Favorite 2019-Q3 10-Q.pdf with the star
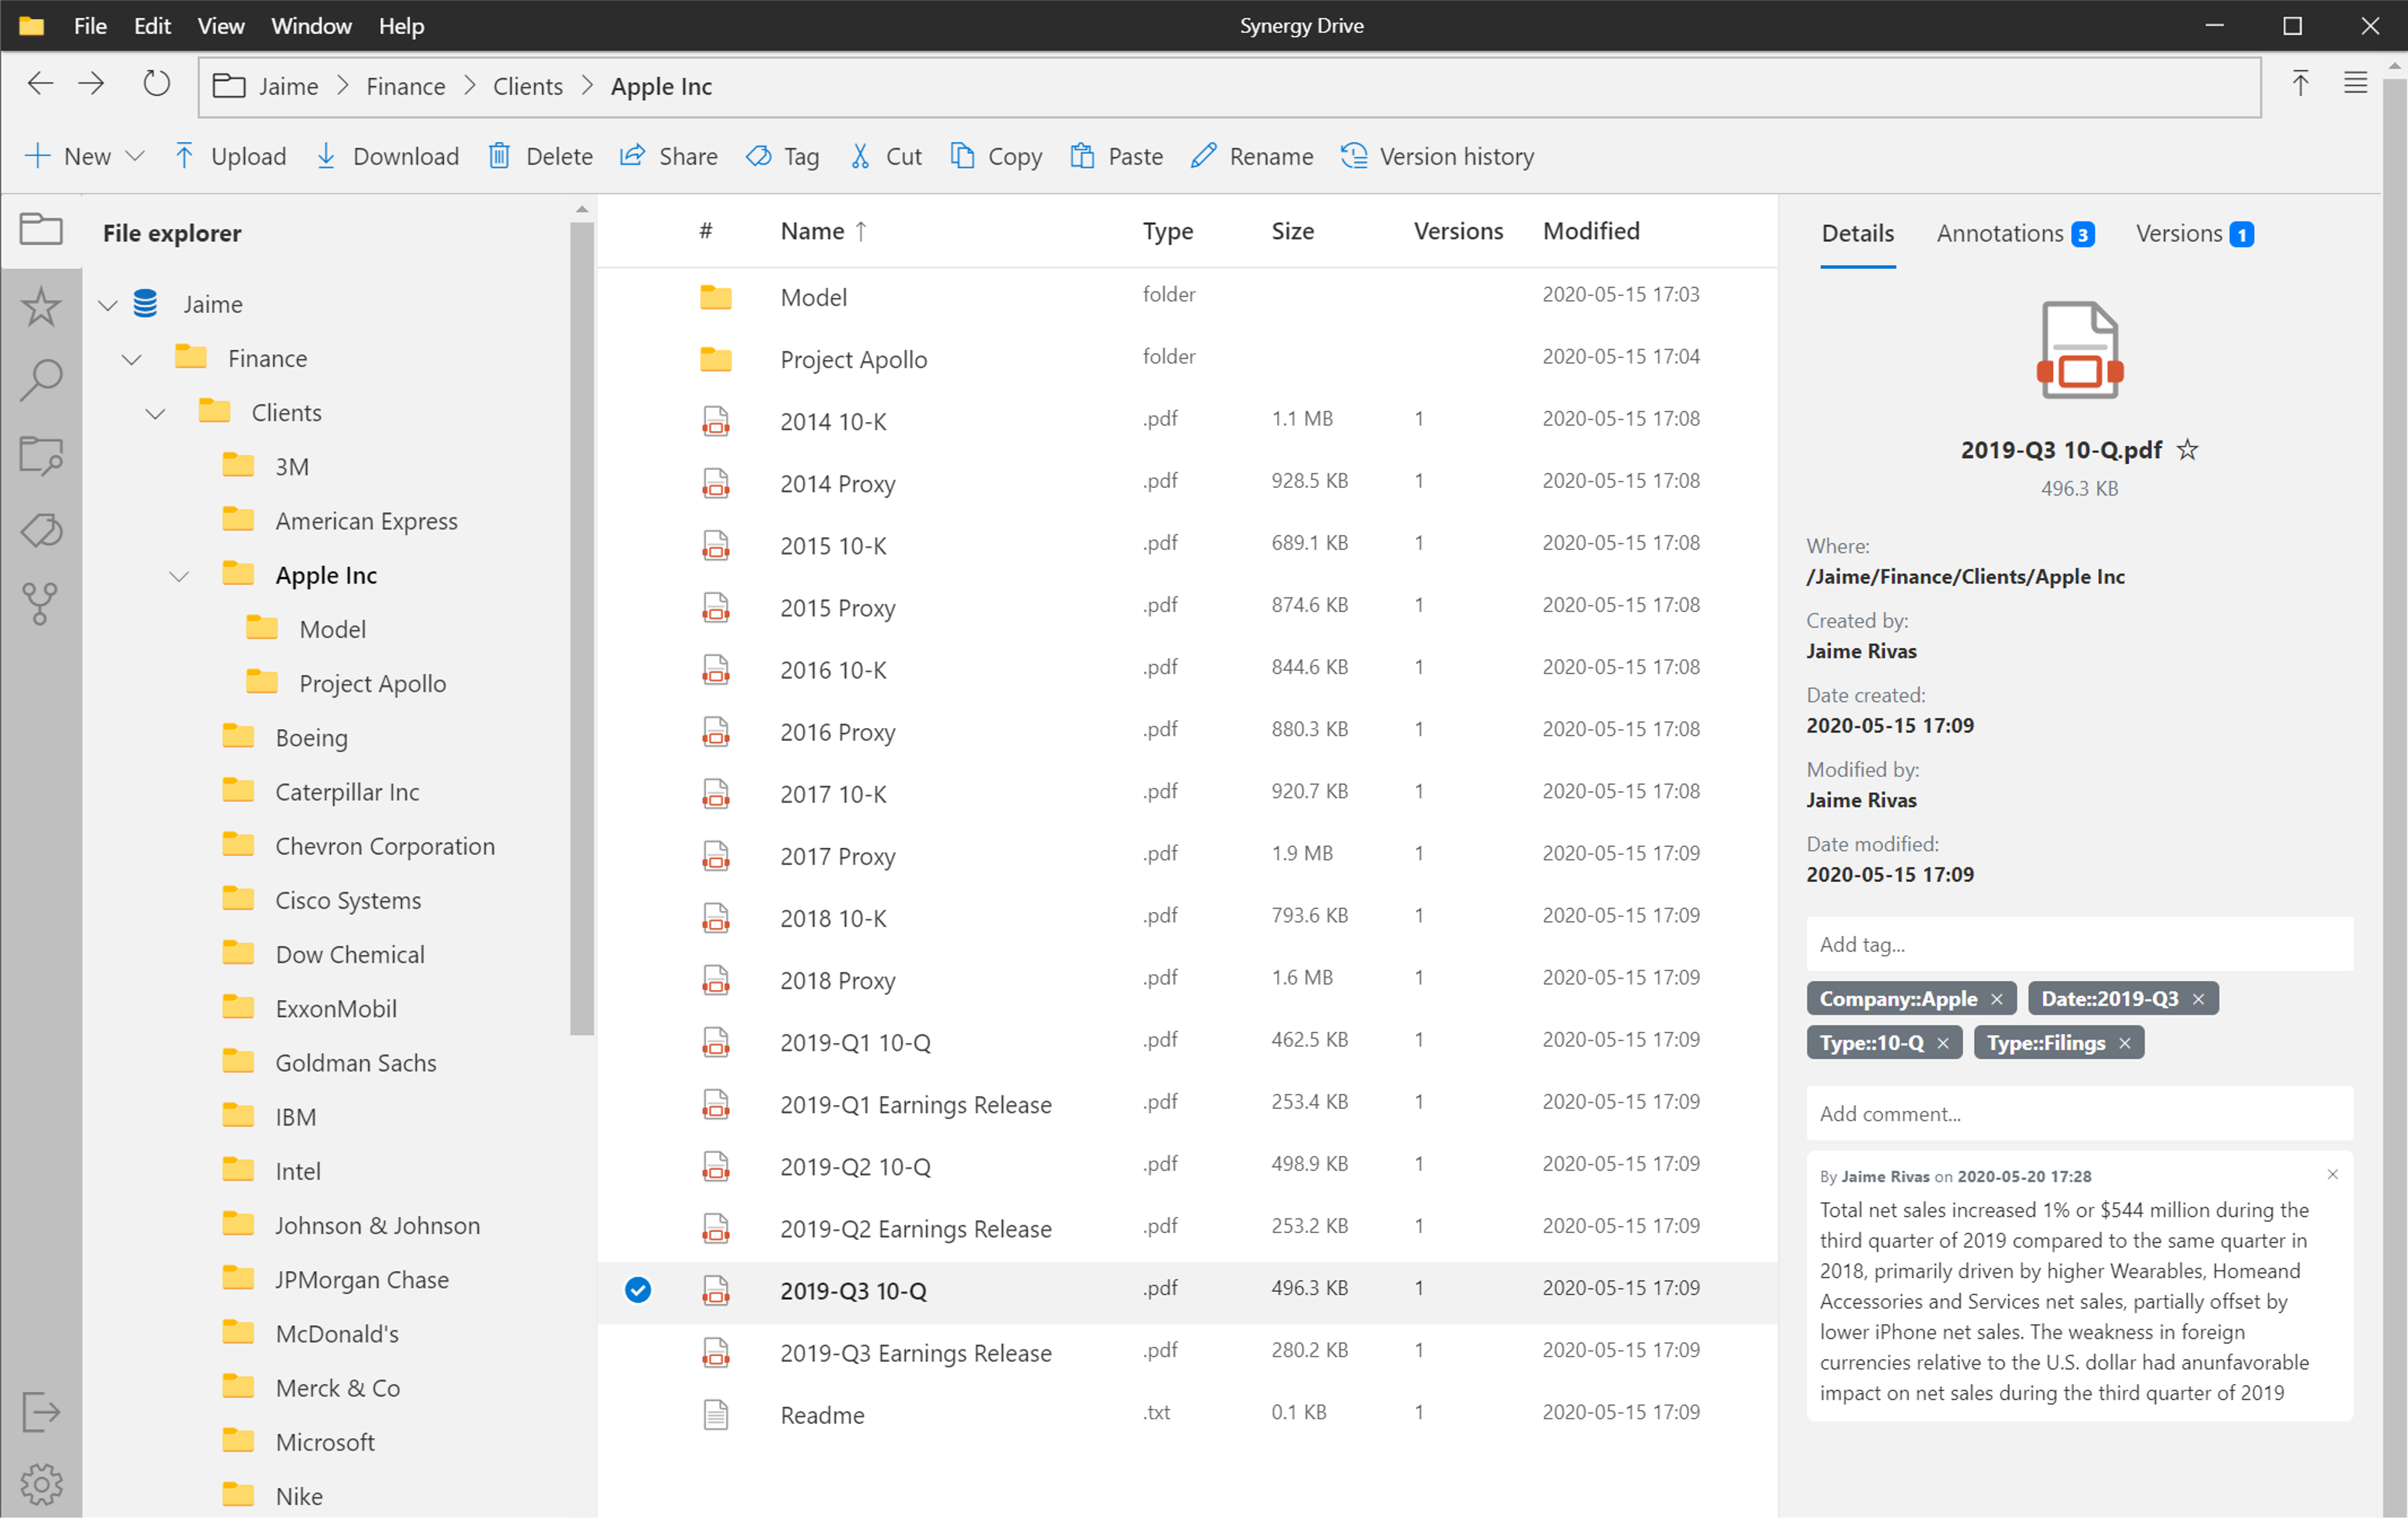 click(x=2188, y=450)
